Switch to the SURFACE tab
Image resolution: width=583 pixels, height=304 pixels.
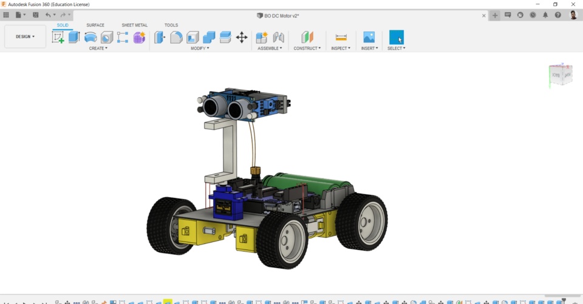(x=95, y=25)
